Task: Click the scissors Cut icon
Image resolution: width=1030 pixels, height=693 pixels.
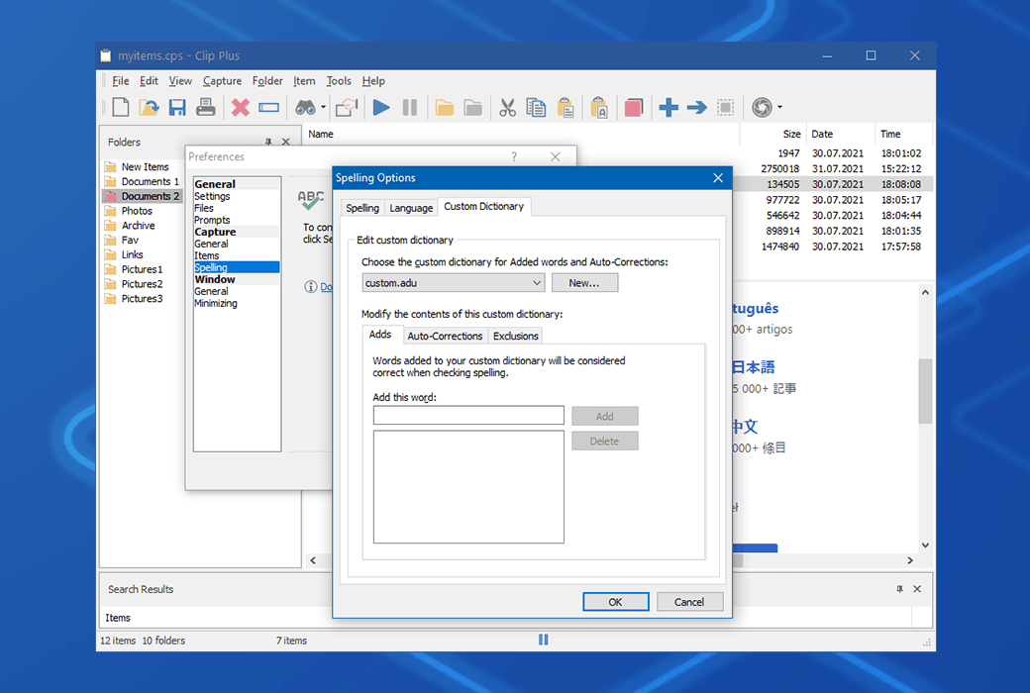Action: pyautogui.click(x=507, y=107)
